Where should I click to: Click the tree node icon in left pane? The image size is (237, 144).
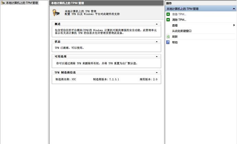[x=3, y=3]
